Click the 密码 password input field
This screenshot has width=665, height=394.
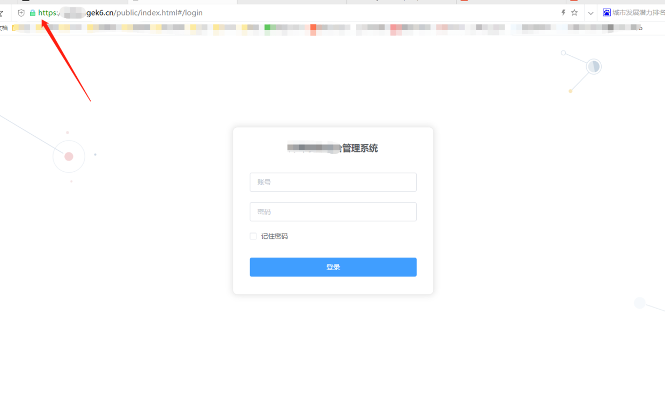tap(333, 211)
